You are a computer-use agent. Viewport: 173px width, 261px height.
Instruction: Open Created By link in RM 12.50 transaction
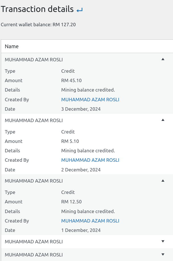point(90,221)
